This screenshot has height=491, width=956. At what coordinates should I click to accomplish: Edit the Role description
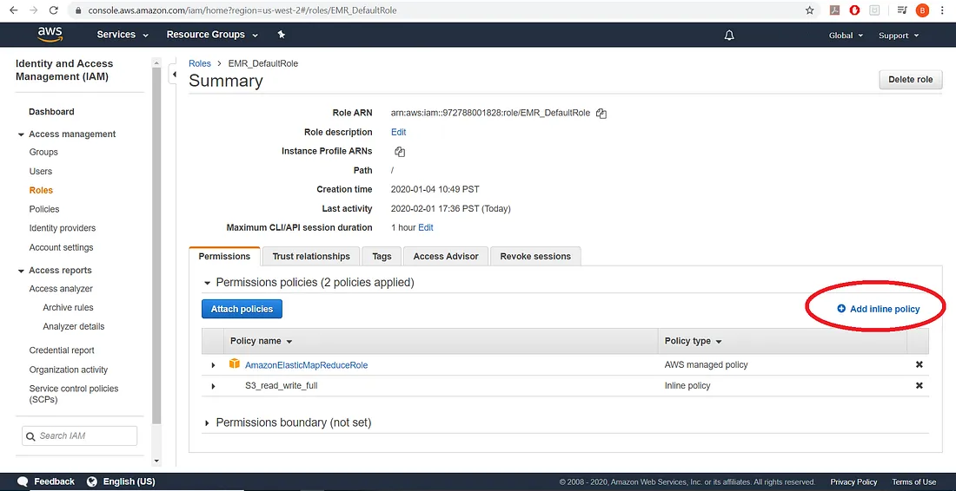[398, 132]
